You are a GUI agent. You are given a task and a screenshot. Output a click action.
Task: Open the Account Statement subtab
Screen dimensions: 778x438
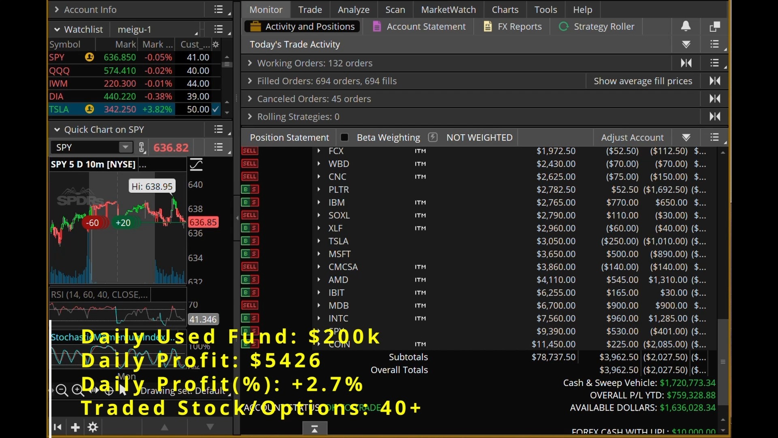point(419,27)
